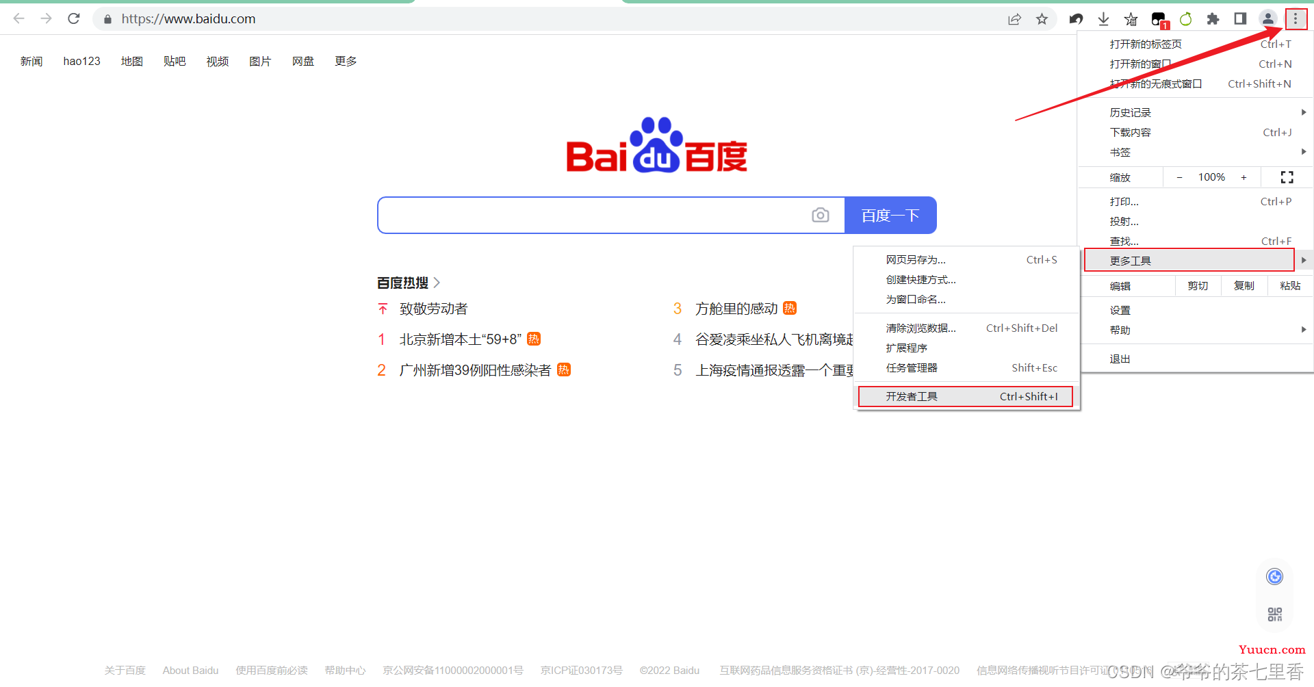Open the 视频 link
This screenshot has height=687, width=1314.
pyautogui.click(x=218, y=61)
